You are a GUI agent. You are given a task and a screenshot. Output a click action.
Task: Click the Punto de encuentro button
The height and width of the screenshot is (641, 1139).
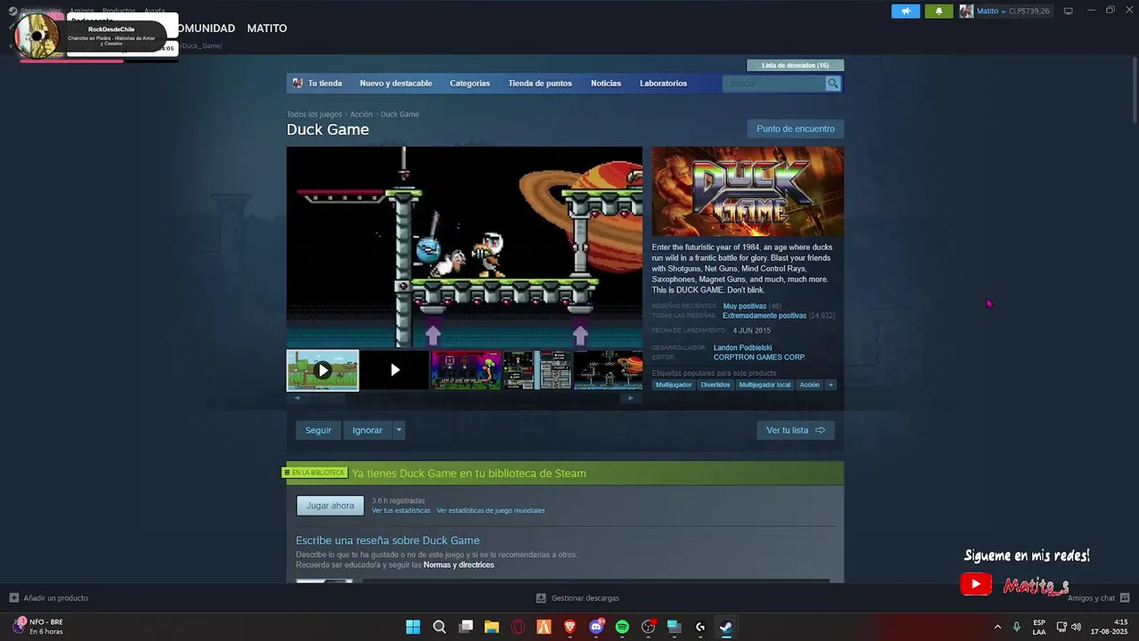pos(796,129)
